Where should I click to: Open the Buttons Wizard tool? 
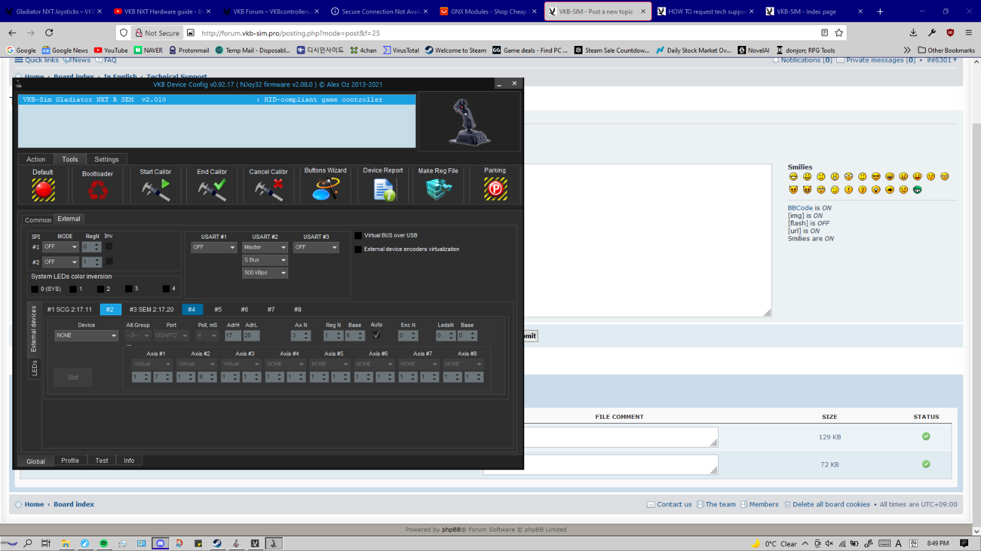(326, 189)
